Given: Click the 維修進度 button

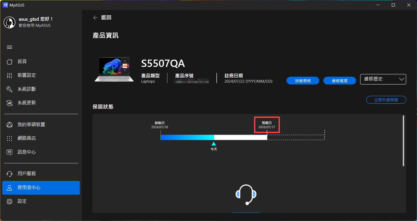Looking at the screenshot, I should pyautogui.click(x=340, y=81).
